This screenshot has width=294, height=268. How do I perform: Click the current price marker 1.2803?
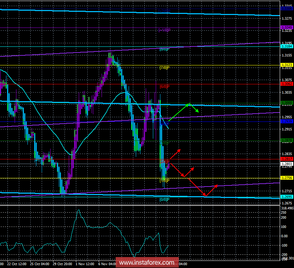pos(287,164)
